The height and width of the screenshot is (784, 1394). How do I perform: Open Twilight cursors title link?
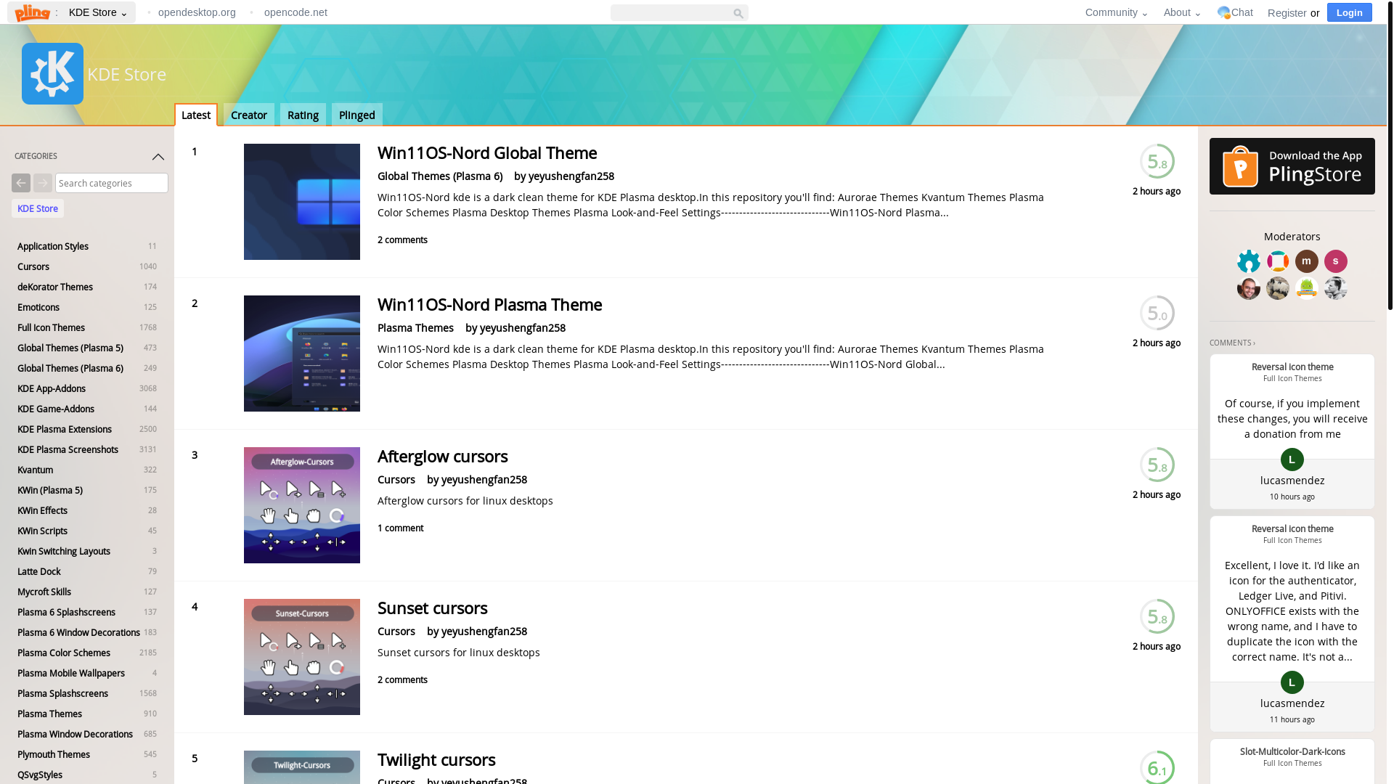[436, 760]
